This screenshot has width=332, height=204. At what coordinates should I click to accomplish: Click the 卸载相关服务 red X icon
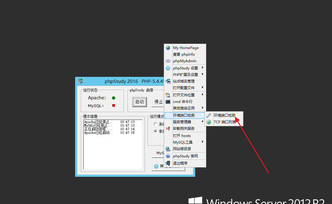(168, 129)
